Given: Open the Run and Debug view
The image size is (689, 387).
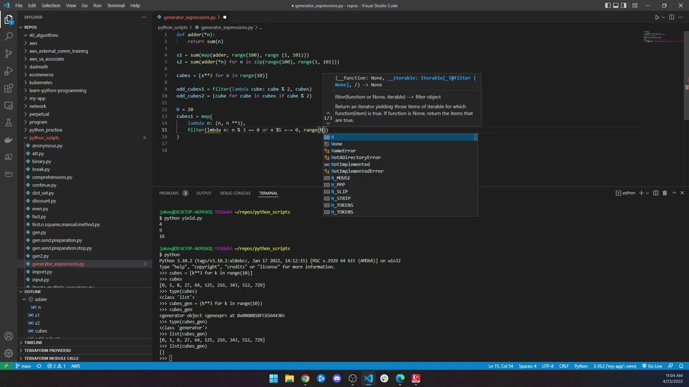Looking at the screenshot, I should coord(9,71).
